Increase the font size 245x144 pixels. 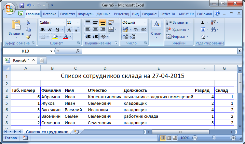pos(69,30)
